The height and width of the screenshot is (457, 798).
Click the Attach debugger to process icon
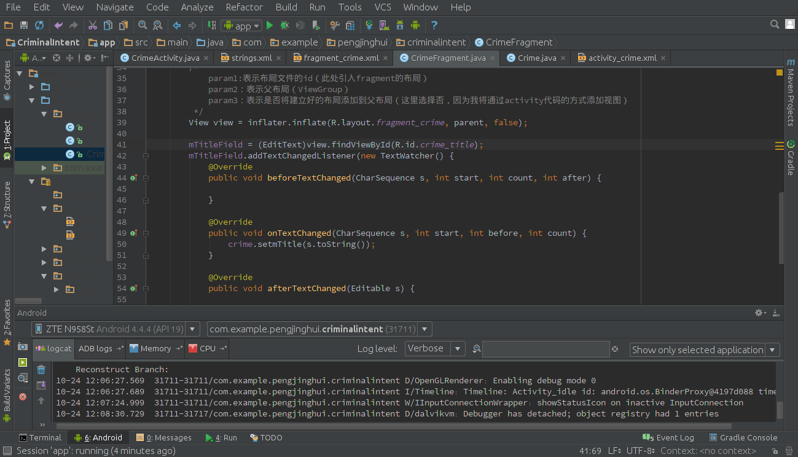(316, 25)
